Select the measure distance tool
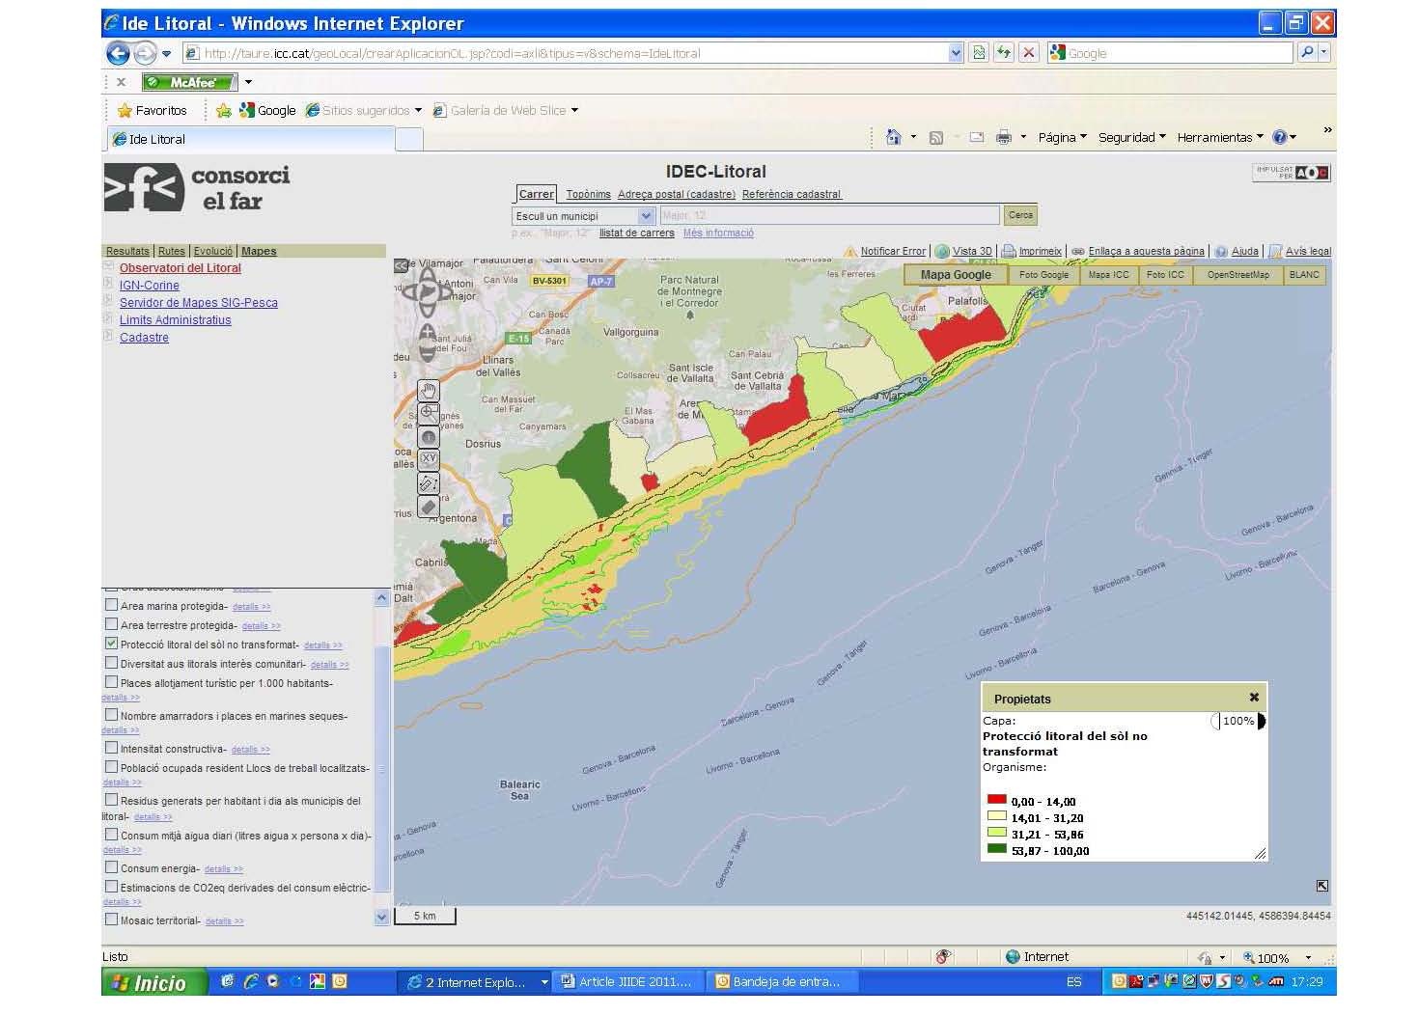The image size is (1418, 1016). tap(429, 482)
